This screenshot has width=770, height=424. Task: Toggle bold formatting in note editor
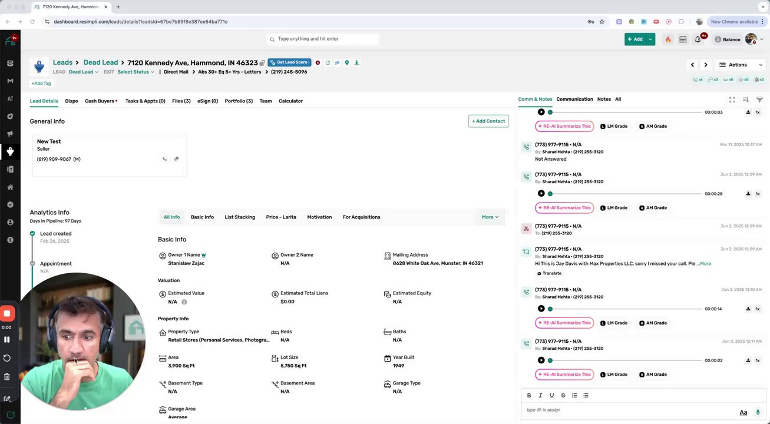(529, 395)
